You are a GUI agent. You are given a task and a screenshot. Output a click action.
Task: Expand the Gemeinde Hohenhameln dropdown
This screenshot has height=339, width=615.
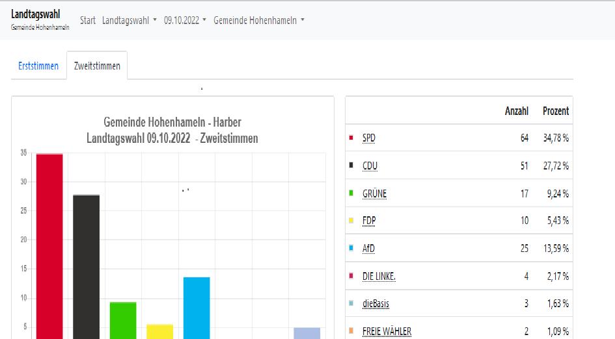coord(259,20)
